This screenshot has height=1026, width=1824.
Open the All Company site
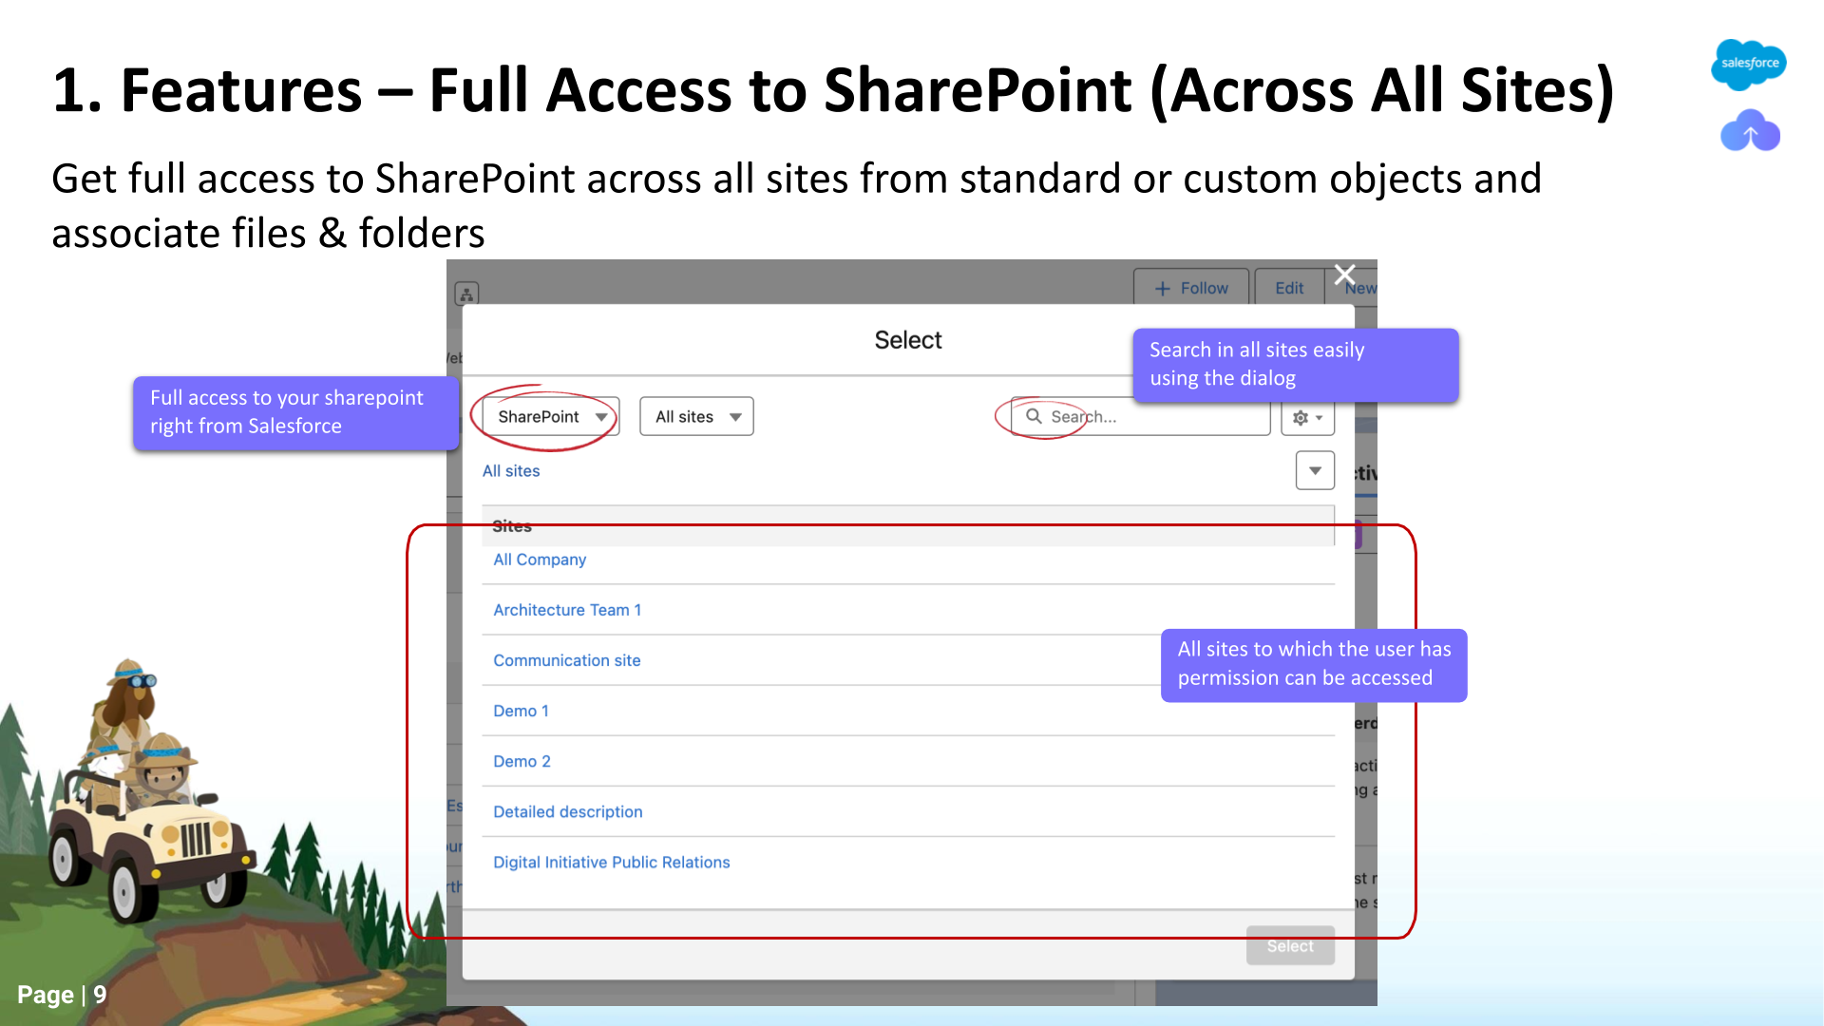click(x=540, y=560)
